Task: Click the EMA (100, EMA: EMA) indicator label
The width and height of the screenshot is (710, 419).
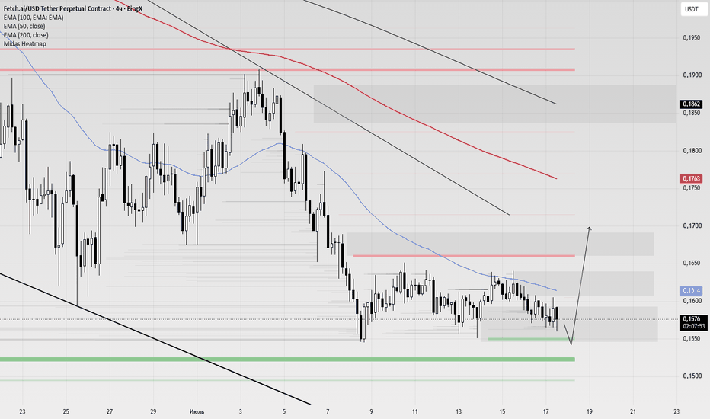Action: [34, 18]
